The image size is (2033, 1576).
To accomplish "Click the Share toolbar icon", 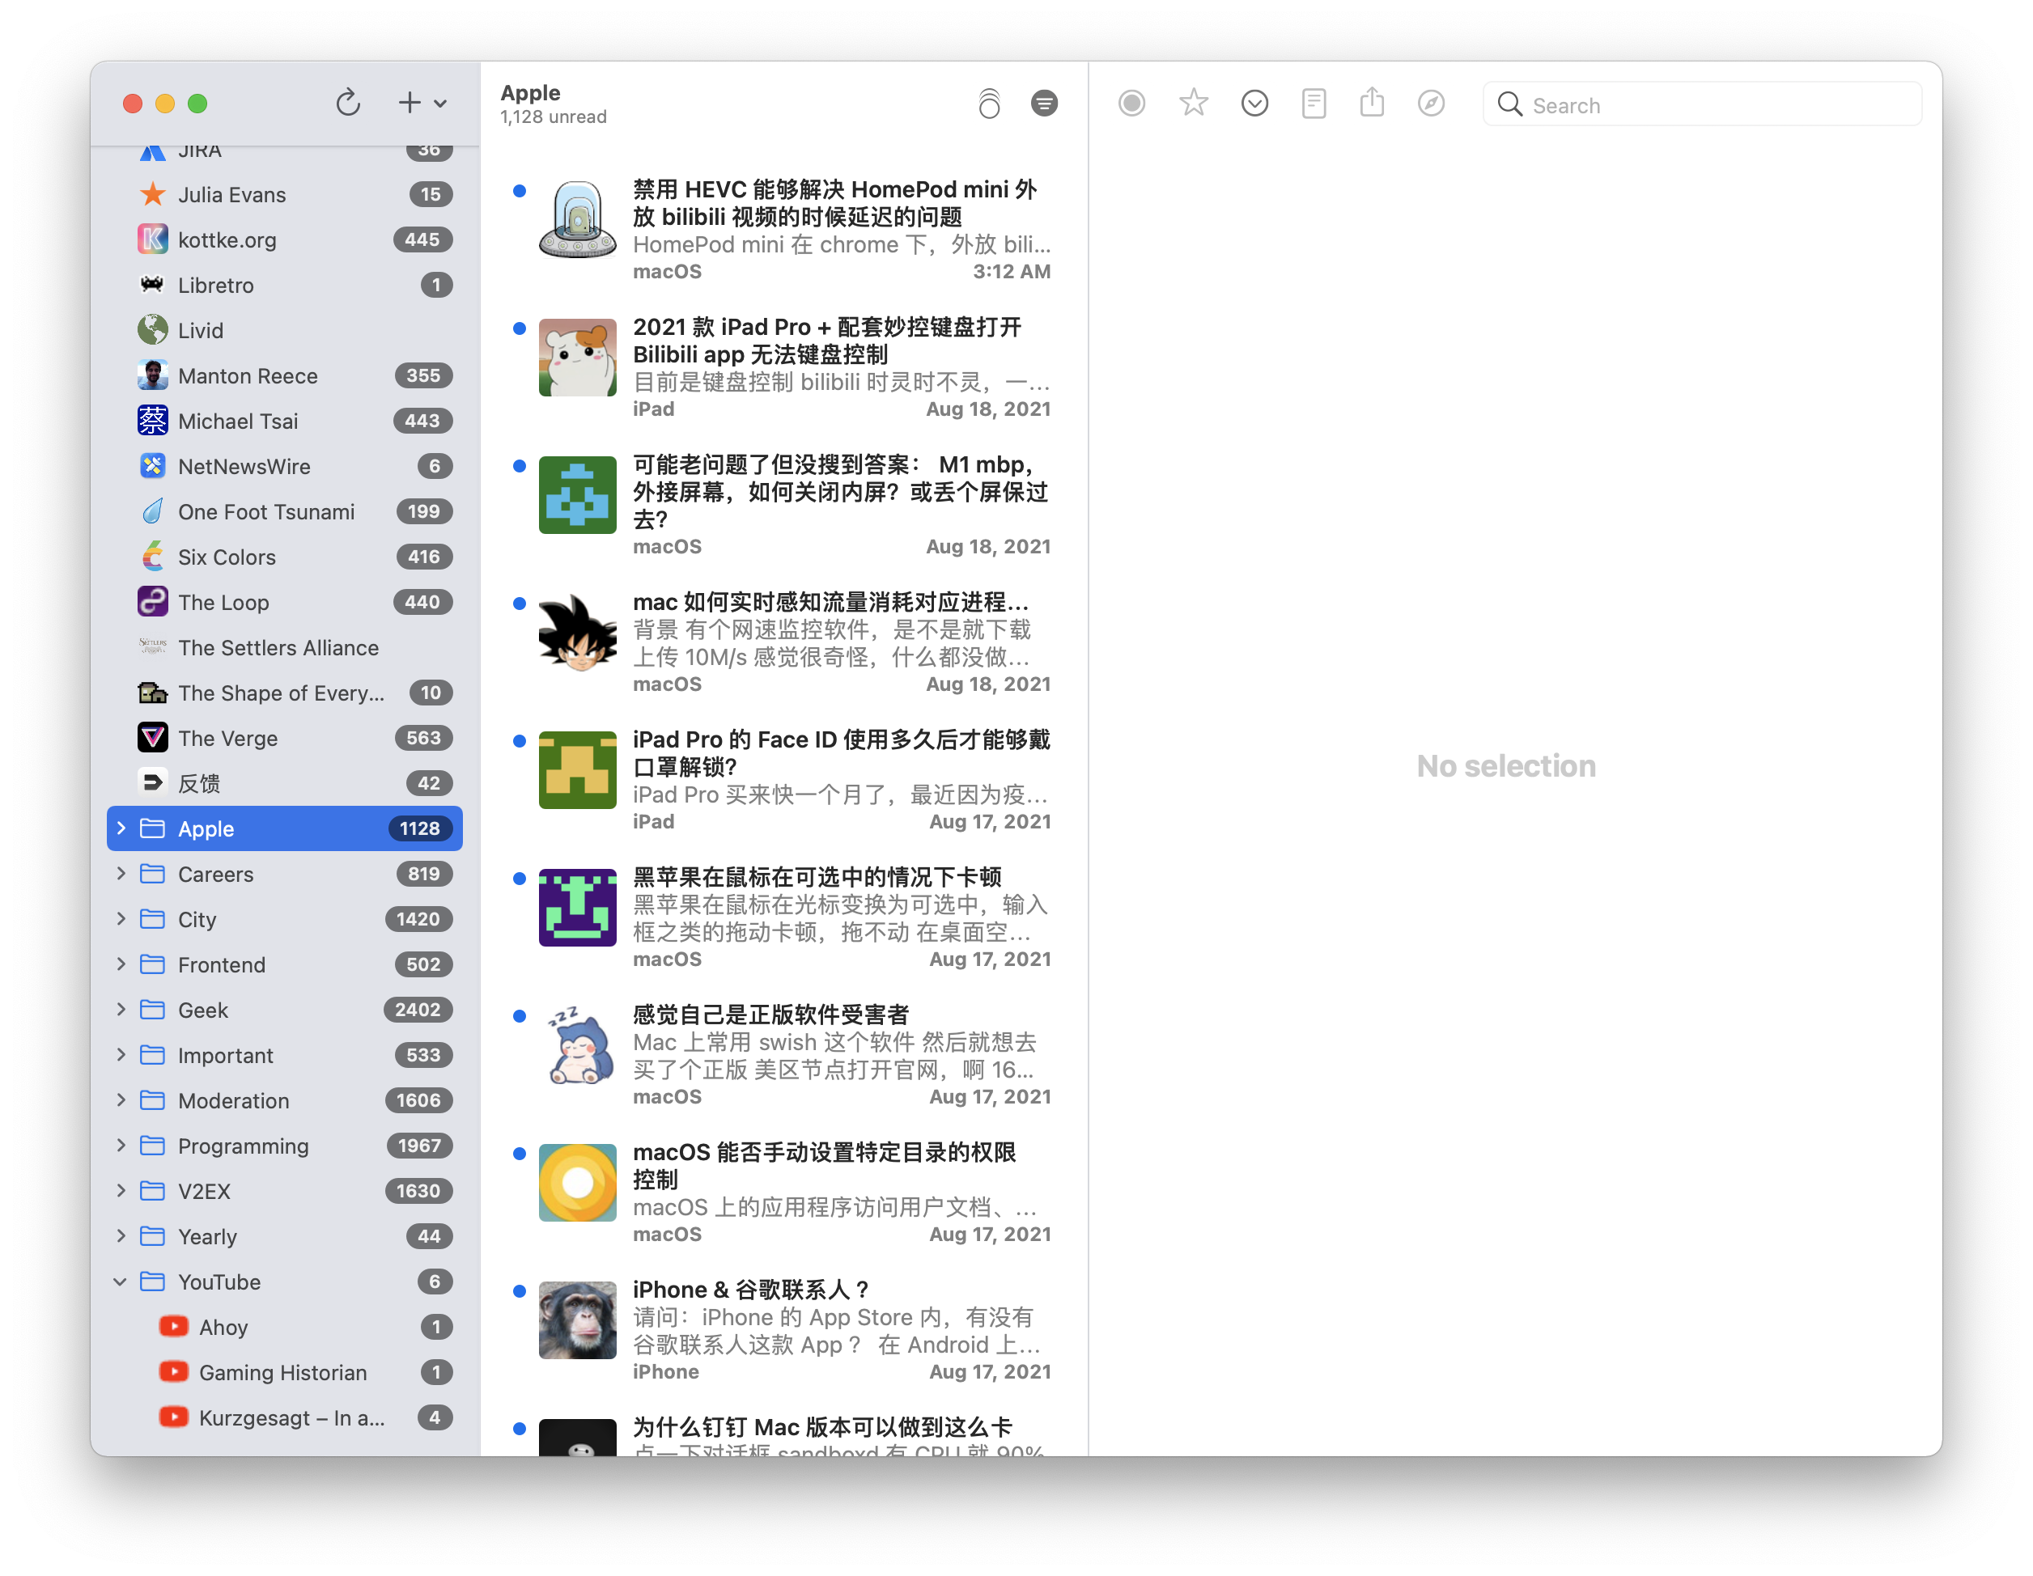I will pos(1371,104).
